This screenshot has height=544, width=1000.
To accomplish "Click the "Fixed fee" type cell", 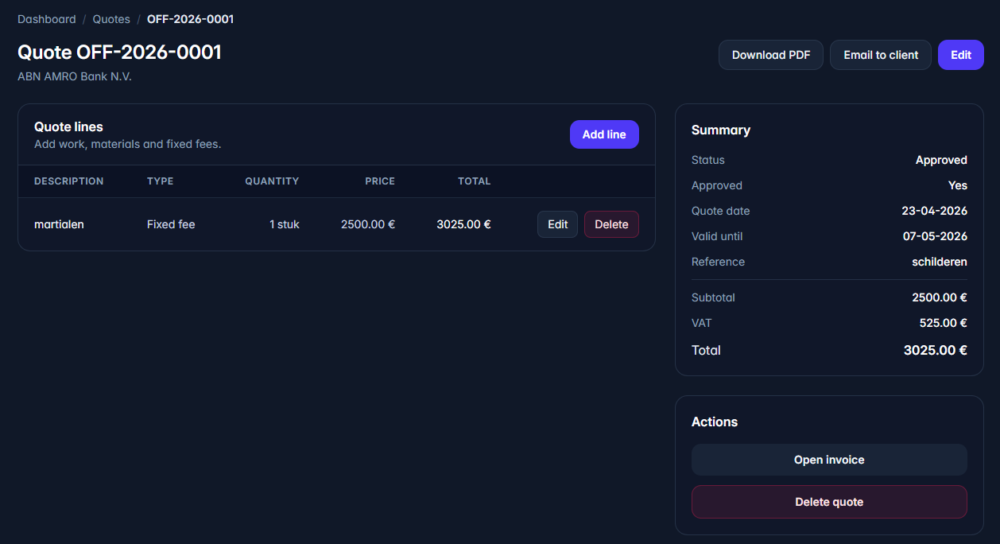I will pyautogui.click(x=171, y=224).
